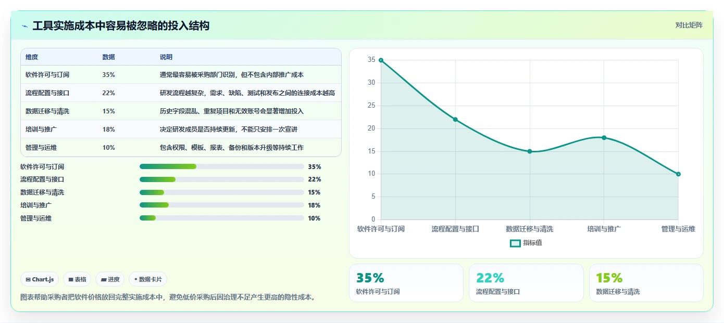
Task: Click the y-axis tick label 25
Action: [371, 106]
